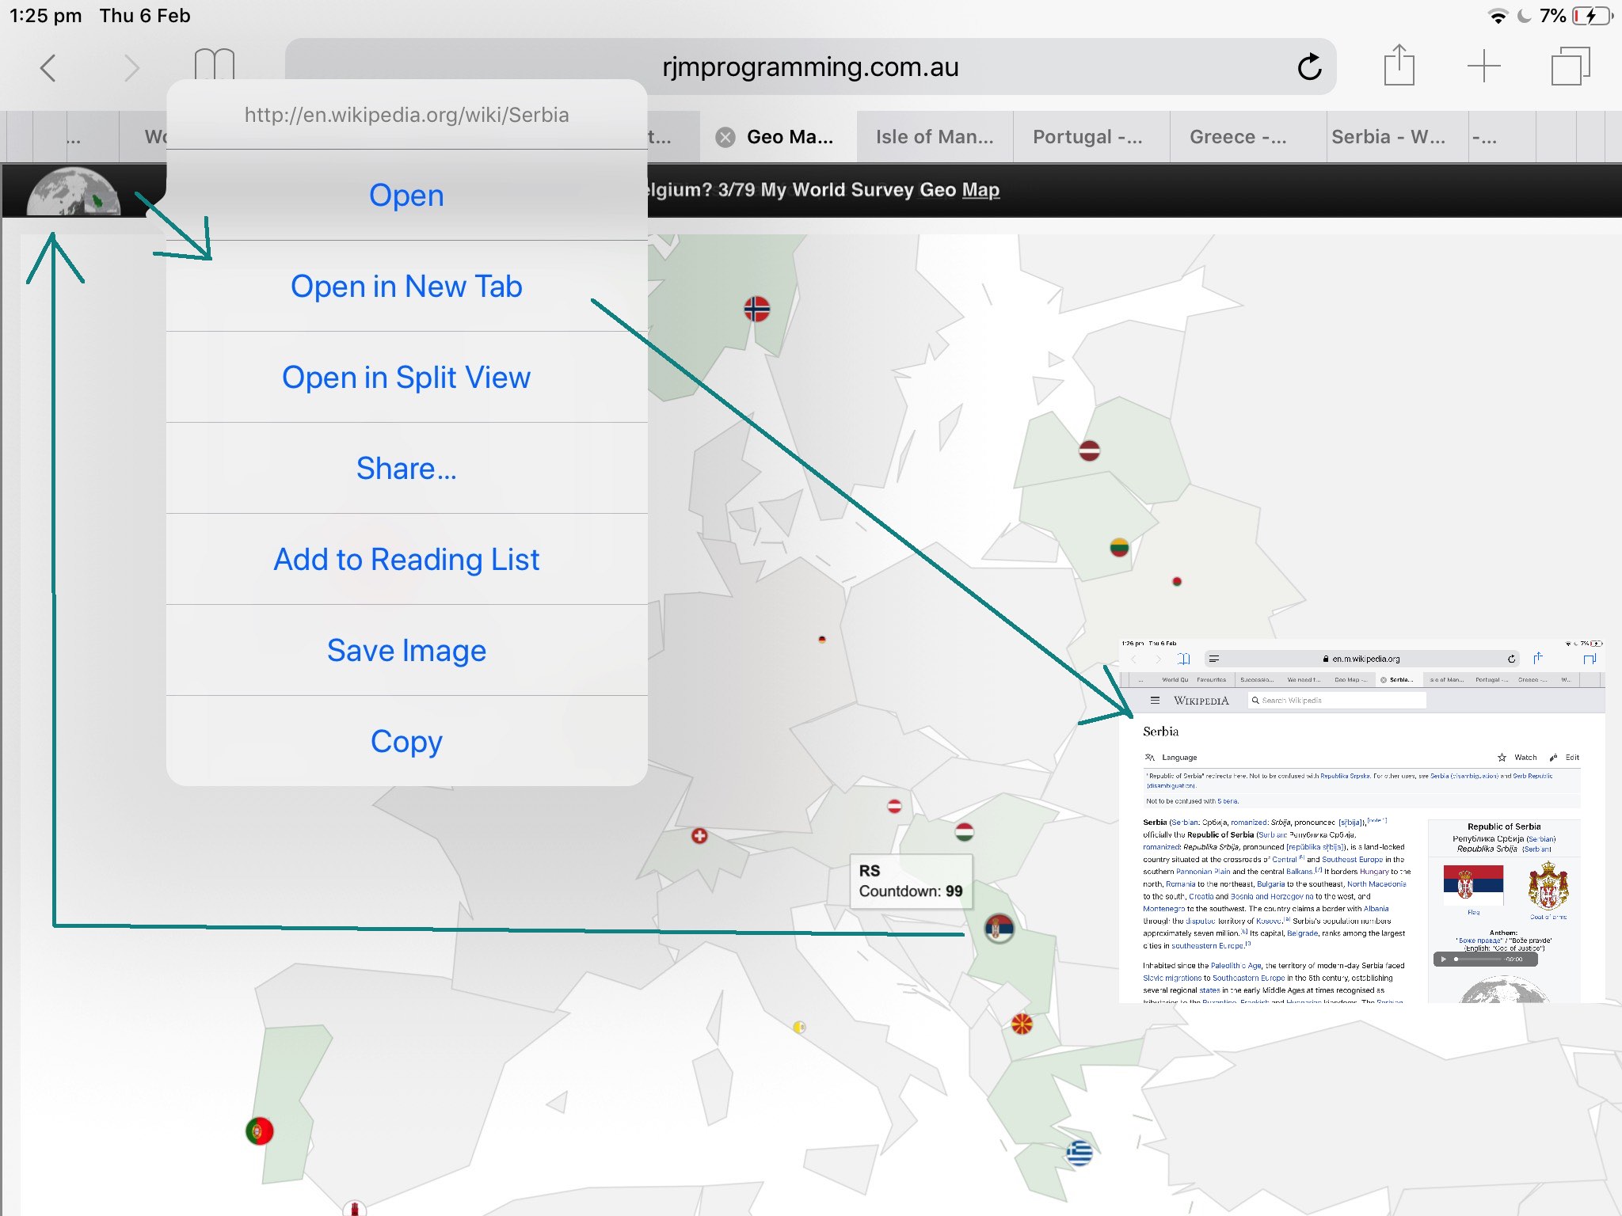Tap the 1:25 pm clock in the status bar

pos(45,16)
